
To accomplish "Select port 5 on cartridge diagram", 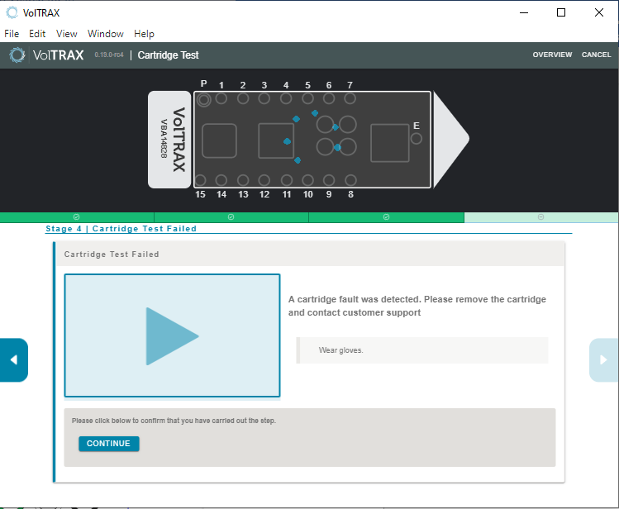I will point(307,98).
